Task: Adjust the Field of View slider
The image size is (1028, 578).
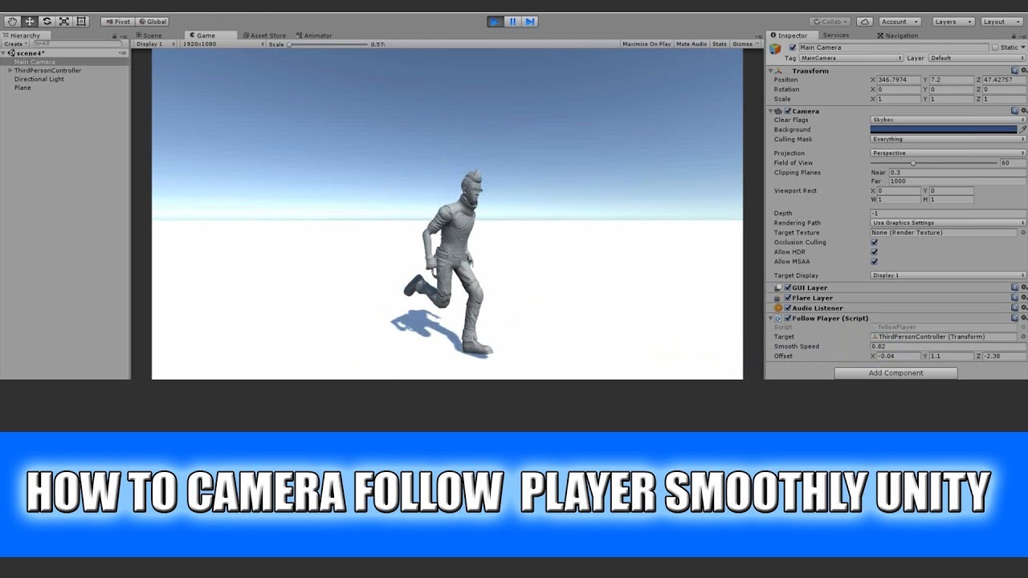Action: point(934,163)
